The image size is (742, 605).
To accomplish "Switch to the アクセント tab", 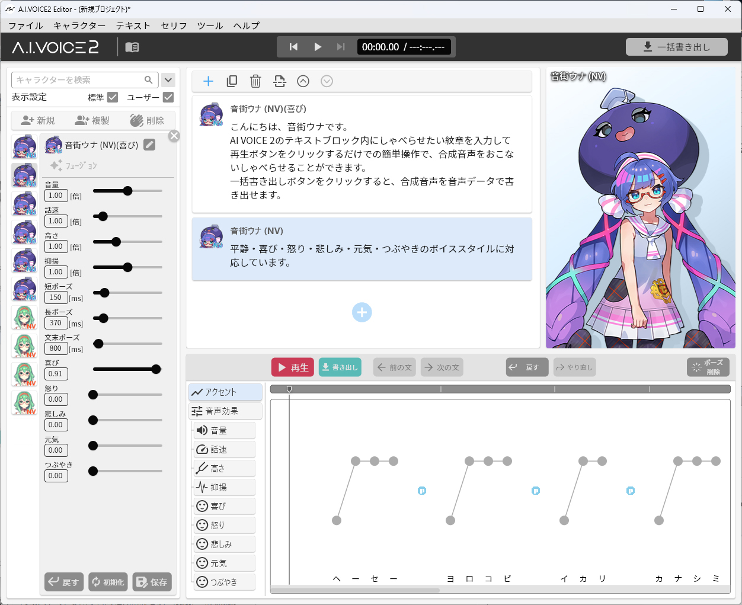I will pos(225,392).
